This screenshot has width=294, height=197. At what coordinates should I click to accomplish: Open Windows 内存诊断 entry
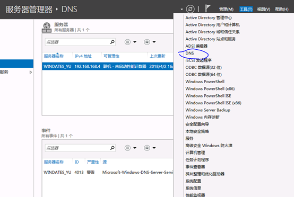tap(202, 118)
